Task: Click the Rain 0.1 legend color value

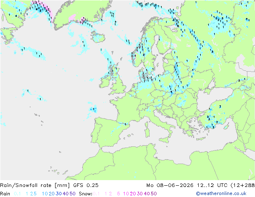Action: 17,194
